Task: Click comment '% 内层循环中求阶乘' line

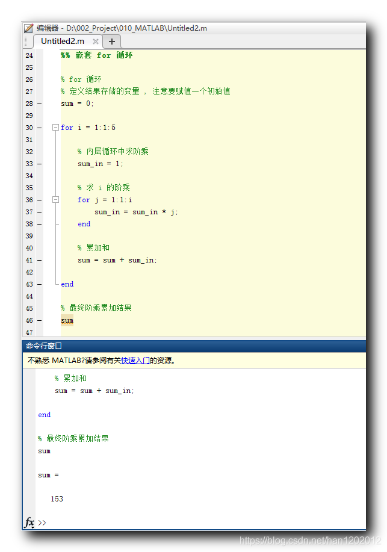Action: click(113, 151)
